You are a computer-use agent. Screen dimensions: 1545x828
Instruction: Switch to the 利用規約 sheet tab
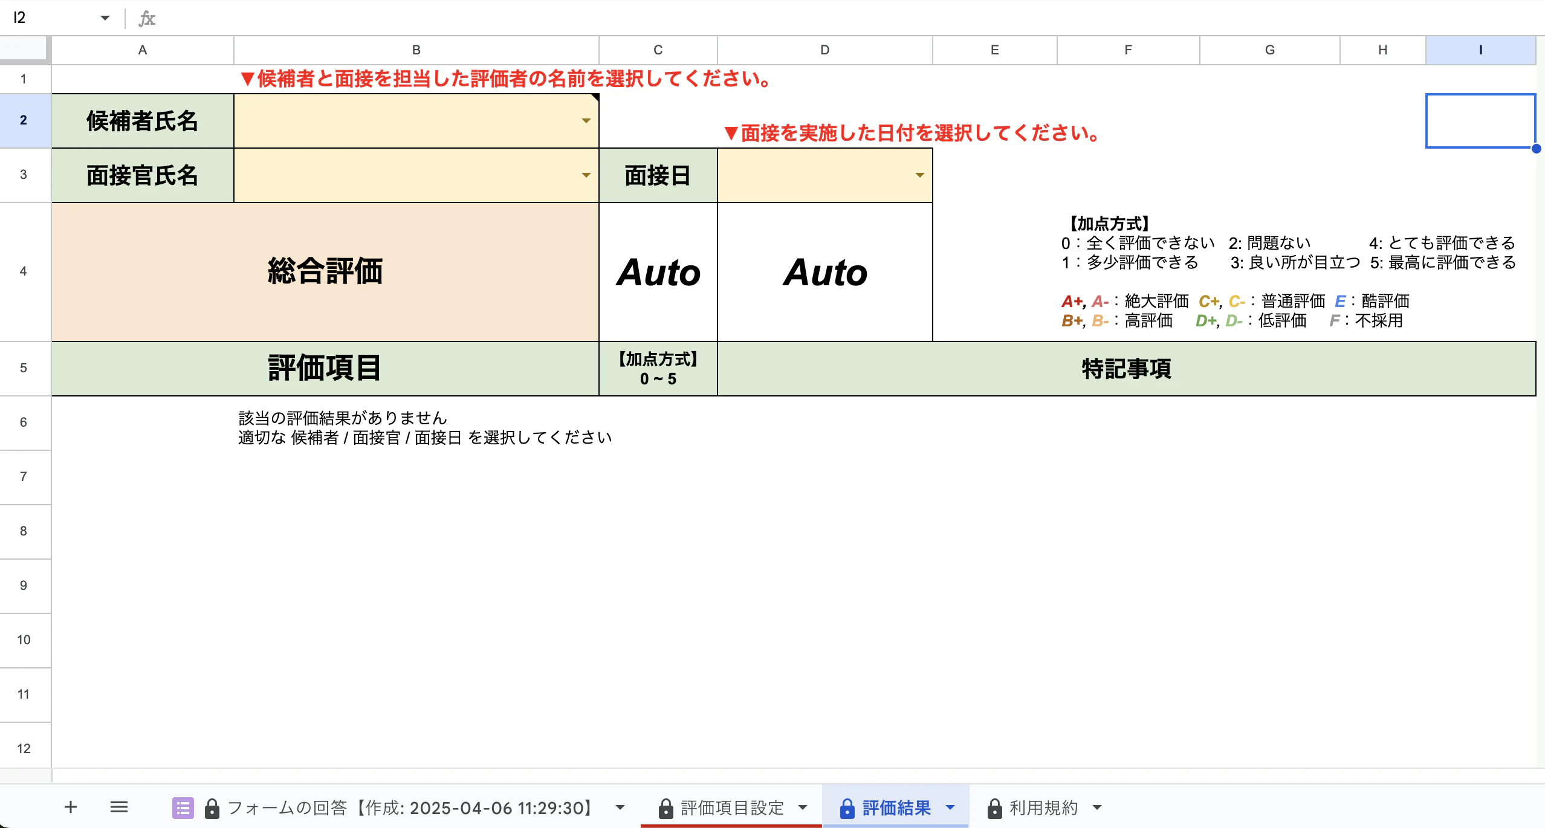point(1043,807)
